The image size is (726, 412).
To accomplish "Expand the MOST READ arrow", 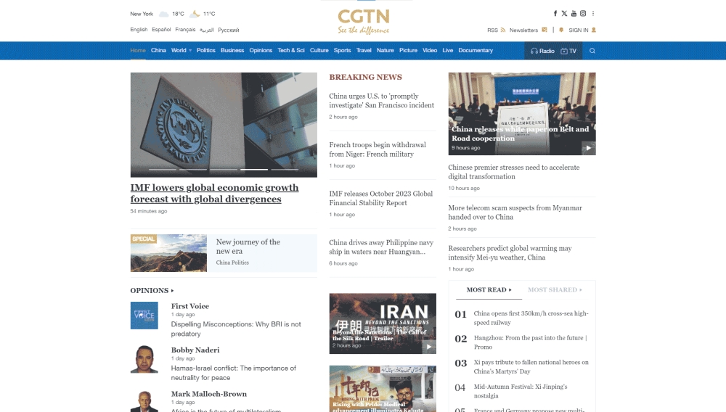I will coord(510,290).
